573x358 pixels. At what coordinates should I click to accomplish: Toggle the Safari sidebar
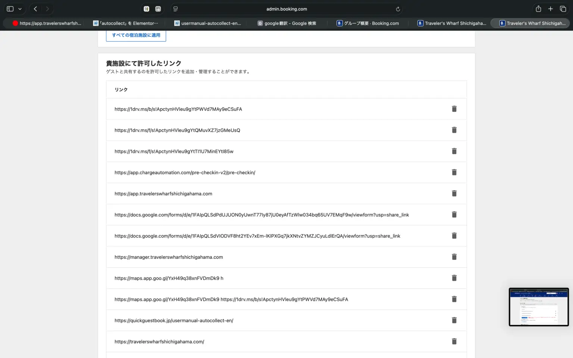click(10, 9)
